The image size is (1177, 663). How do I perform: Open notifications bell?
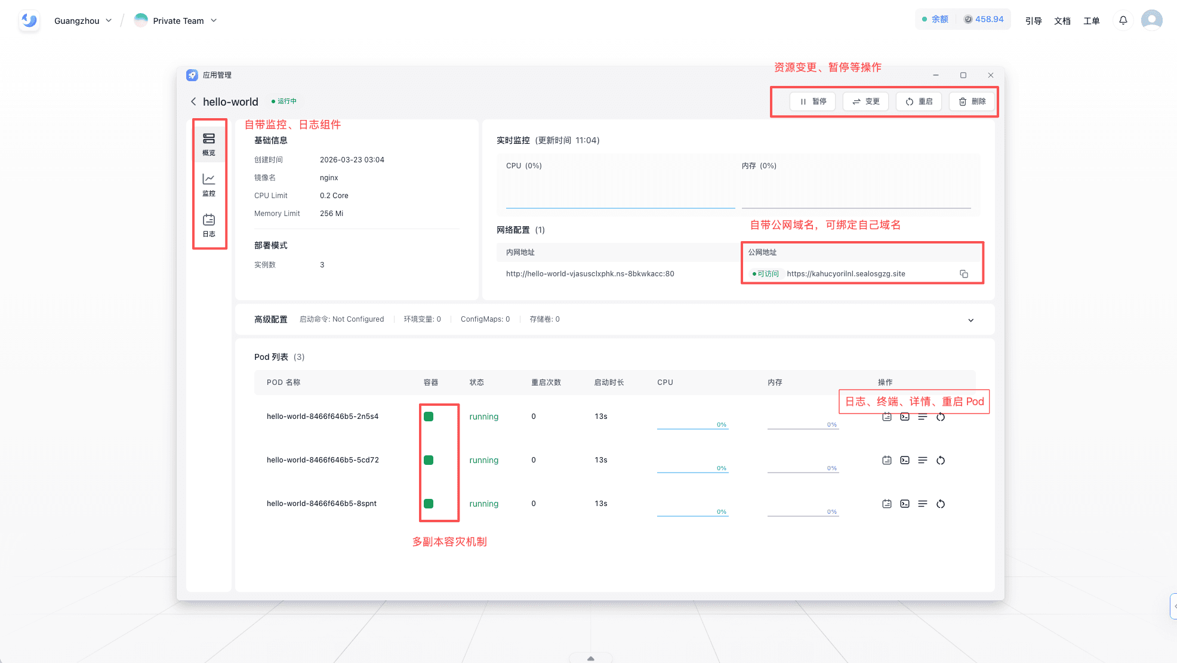pyautogui.click(x=1123, y=20)
